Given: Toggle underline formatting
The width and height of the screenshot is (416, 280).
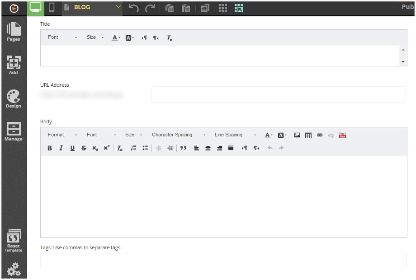Looking at the screenshot, I should pos(72,148).
